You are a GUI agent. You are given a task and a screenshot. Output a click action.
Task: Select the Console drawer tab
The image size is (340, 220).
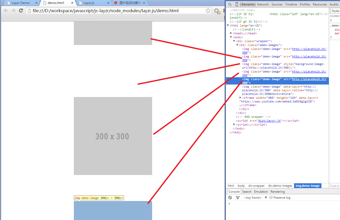234,192
